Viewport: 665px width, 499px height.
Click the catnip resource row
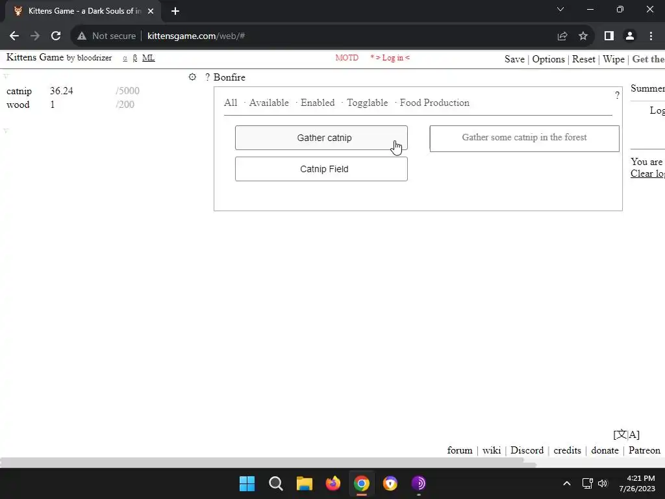tap(73, 91)
